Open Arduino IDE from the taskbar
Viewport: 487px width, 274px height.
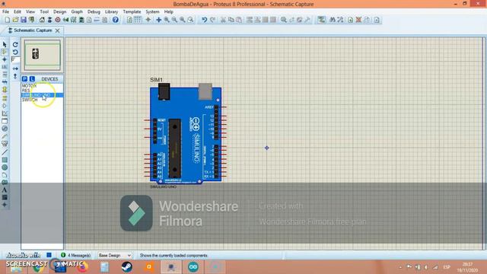pos(193,267)
